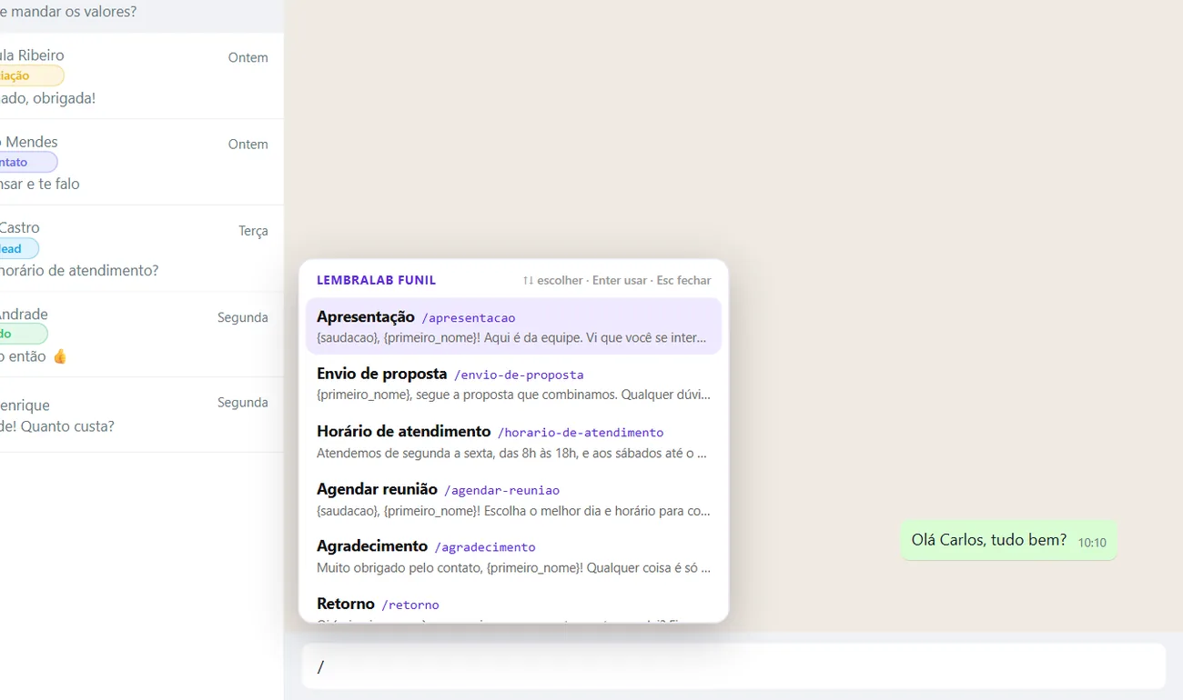The image size is (1183, 700).
Task: Open the Castro conversation from Terça
Action: coord(141,249)
